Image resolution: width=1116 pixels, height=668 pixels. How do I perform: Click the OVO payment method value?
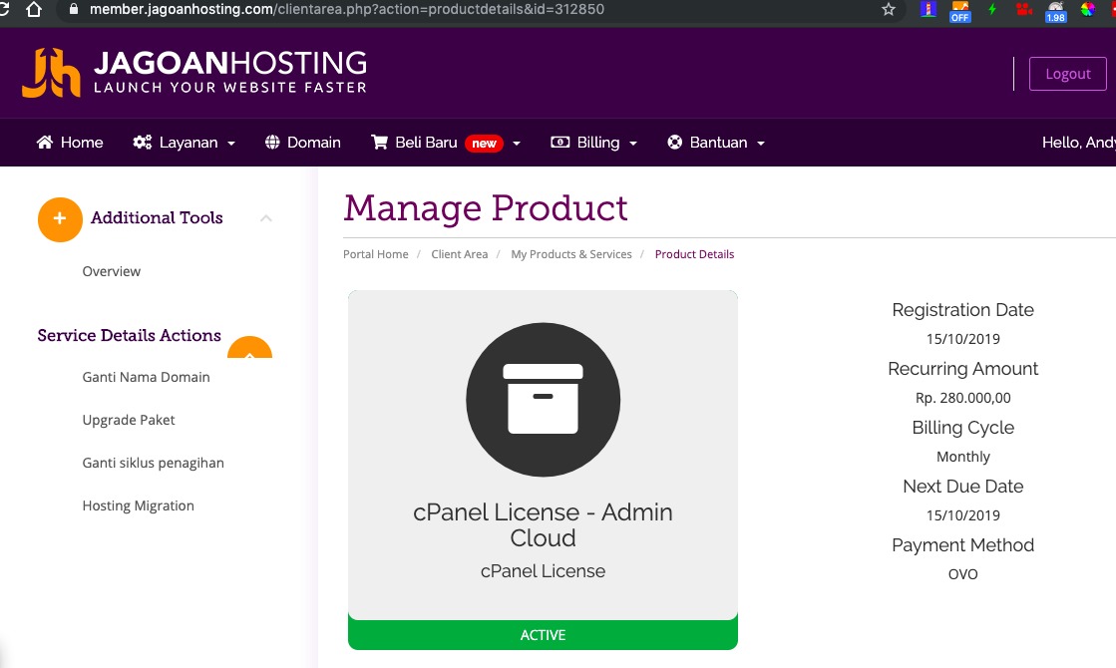pyautogui.click(x=963, y=573)
